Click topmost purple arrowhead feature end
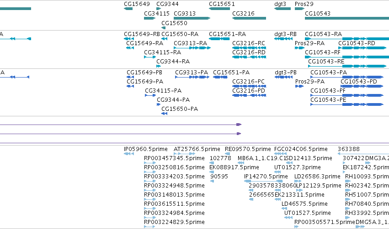Image resolution: width=389 pixels, height=229 pixels. tap(239, 125)
